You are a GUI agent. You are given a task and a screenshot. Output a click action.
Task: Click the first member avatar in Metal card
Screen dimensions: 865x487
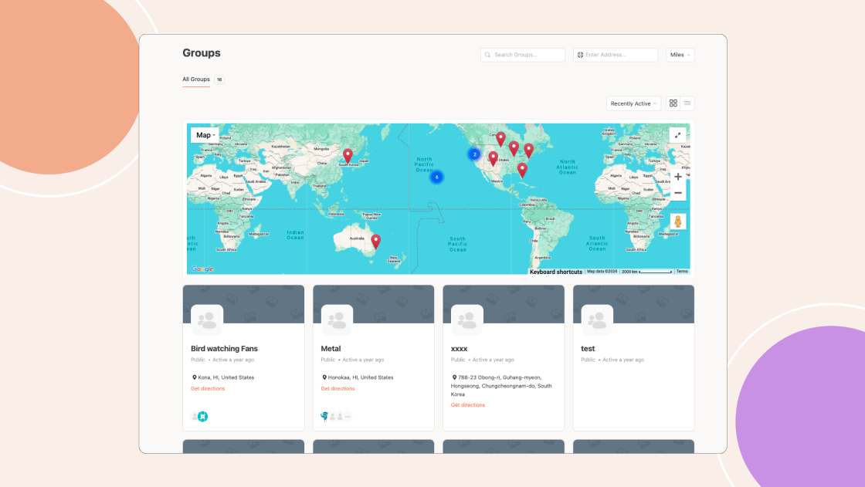coord(324,416)
